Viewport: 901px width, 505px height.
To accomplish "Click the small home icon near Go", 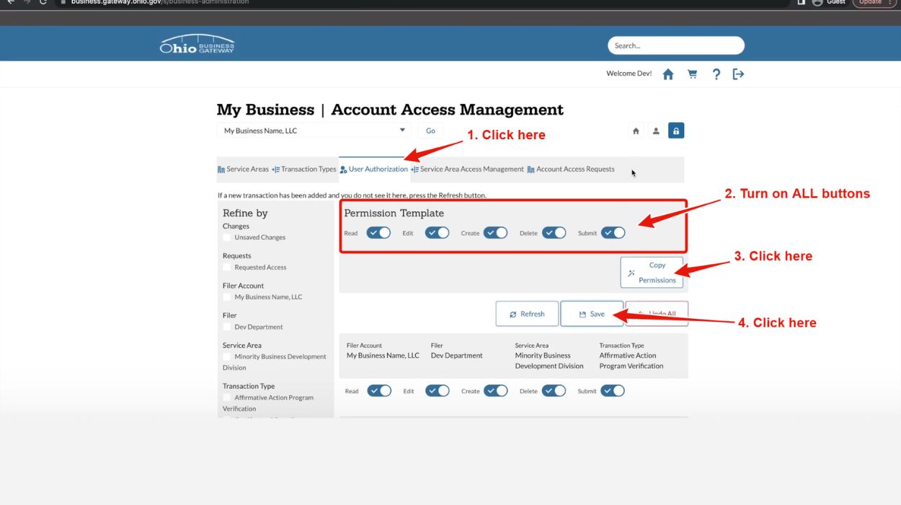I will coord(636,131).
